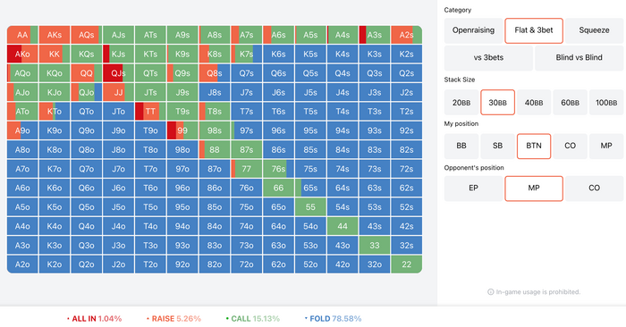This screenshot has height=327, width=626.
Task: Set stack size to 100BB
Action: click(606, 103)
